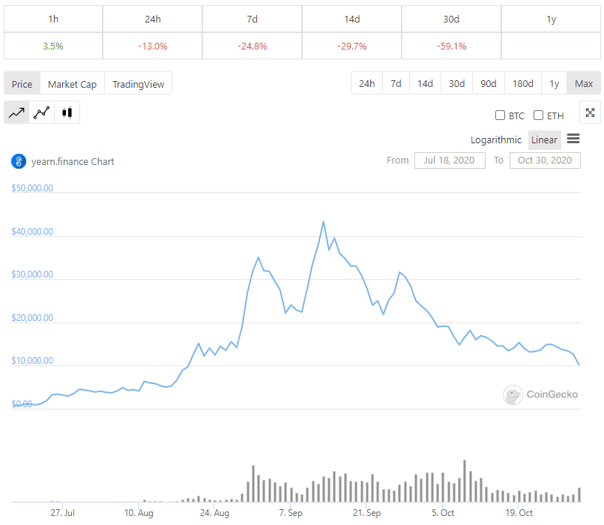Screen dimensions: 604x525
Task: Open the To date field
Action: pyautogui.click(x=545, y=160)
